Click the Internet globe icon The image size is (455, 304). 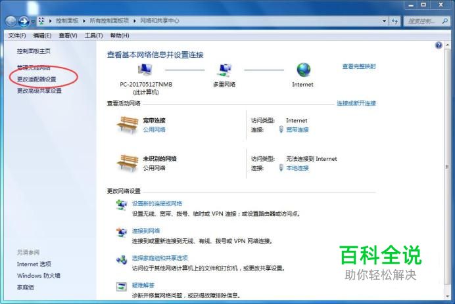tap(304, 70)
